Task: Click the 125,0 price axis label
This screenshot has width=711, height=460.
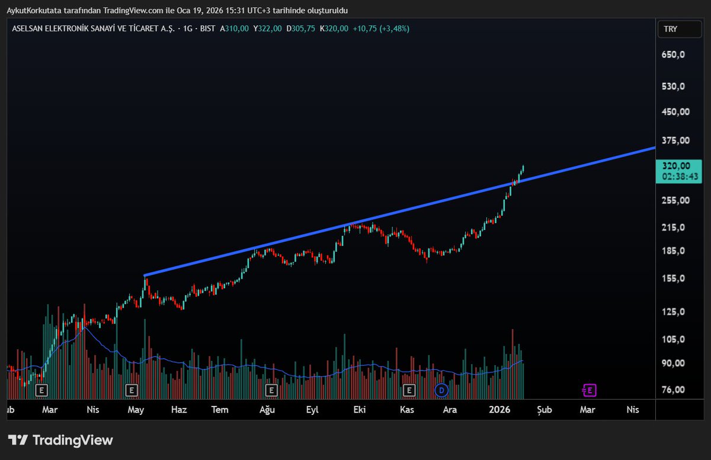Action: pos(674,312)
